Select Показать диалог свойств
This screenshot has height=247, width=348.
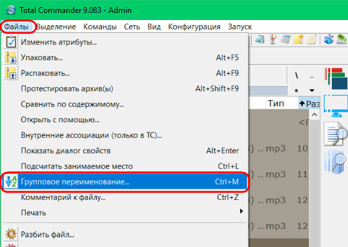click(x=125, y=151)
